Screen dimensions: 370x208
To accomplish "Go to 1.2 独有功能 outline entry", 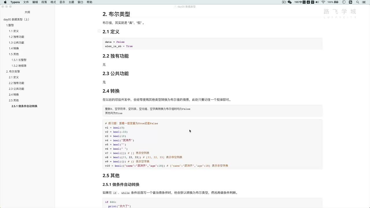I will [x=16, y=37].
